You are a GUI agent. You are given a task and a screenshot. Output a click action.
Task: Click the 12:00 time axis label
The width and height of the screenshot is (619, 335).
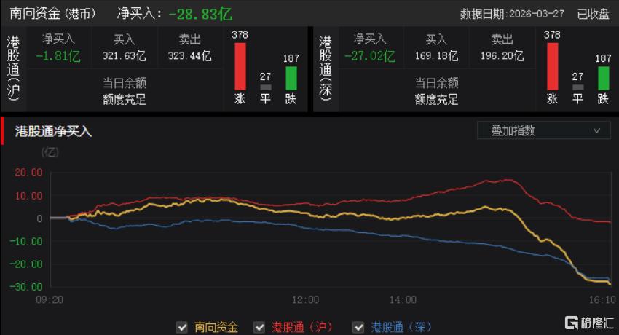[305, 299]
